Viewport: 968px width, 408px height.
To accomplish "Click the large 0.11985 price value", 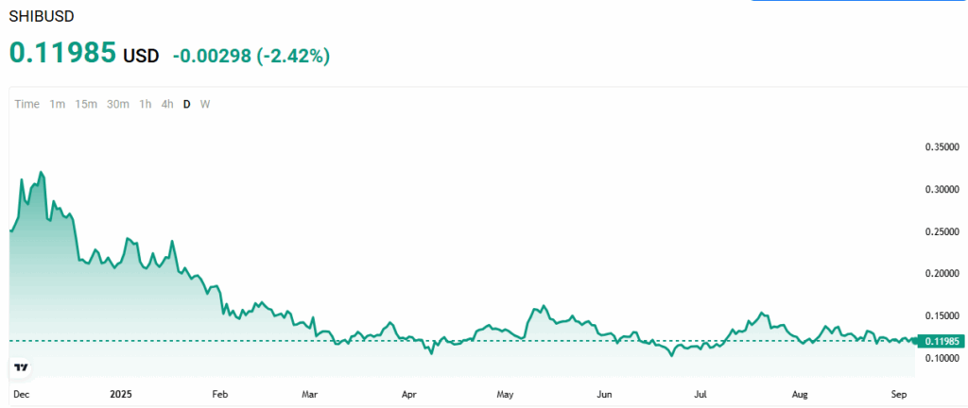I will point(62,53).
